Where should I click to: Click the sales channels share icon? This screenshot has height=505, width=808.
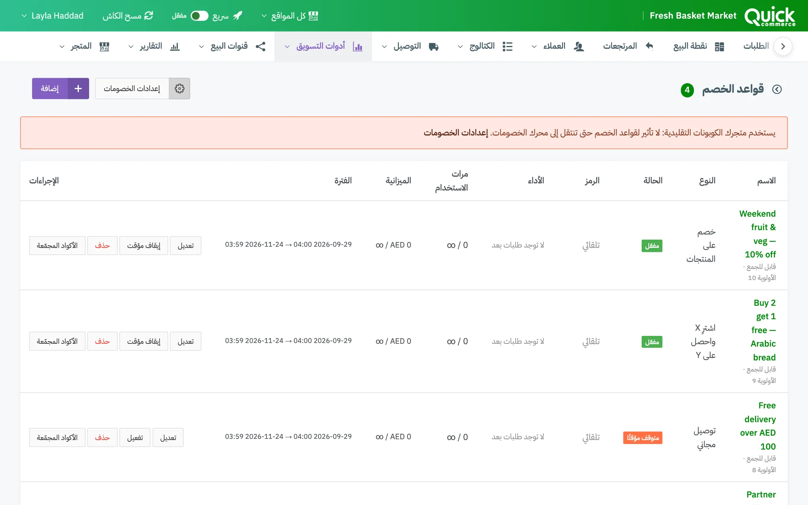(x=261, y=47)
